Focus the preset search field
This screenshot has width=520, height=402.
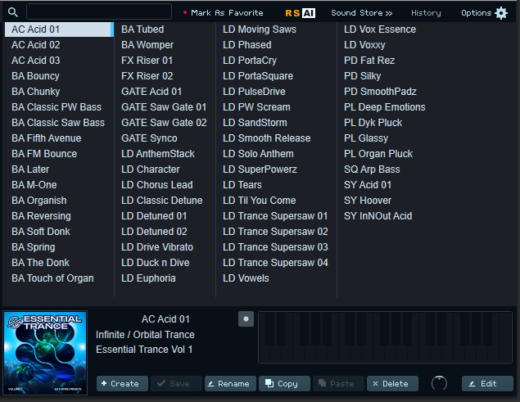99,12
